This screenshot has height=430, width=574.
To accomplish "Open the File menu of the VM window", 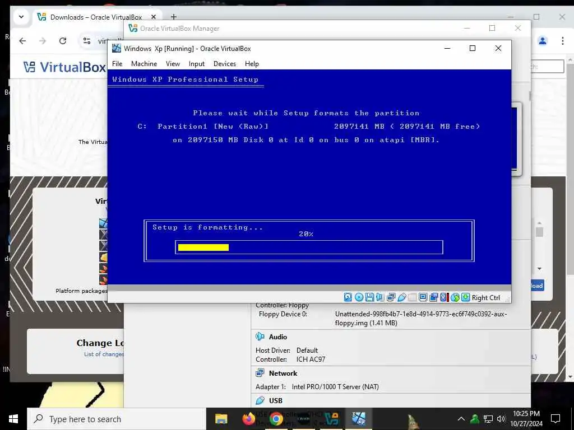I will pyautogui.click(x=117, y=64).
